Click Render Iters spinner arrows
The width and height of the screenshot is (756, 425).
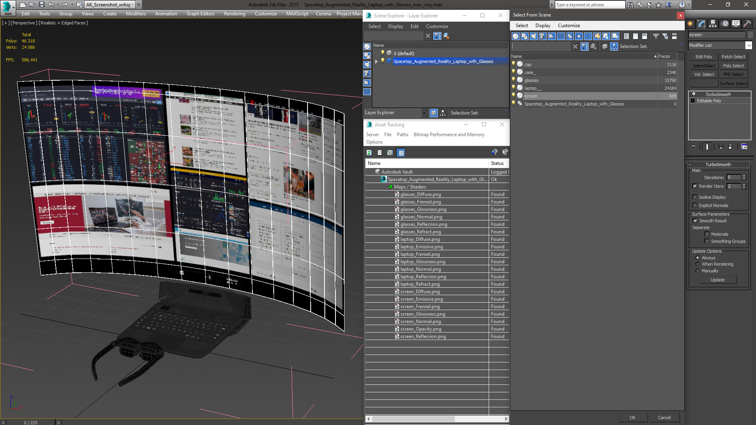pyautogui.click(x=744, y=186)
